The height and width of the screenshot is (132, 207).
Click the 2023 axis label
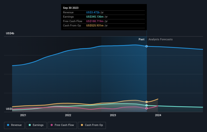(113, 115)
